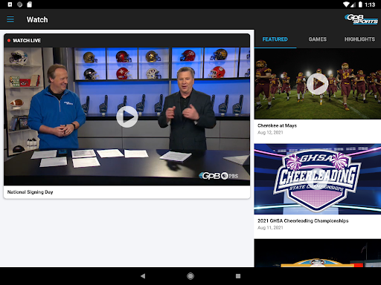Viewport: 381px width, 285px height.
Task: Click the 2021 GHSA Cheerleading Championships title
Action: click(303, 220)
